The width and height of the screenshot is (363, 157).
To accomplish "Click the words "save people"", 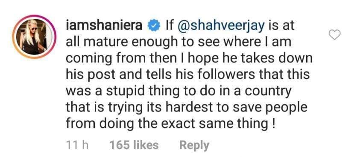I will pos(272,108).
